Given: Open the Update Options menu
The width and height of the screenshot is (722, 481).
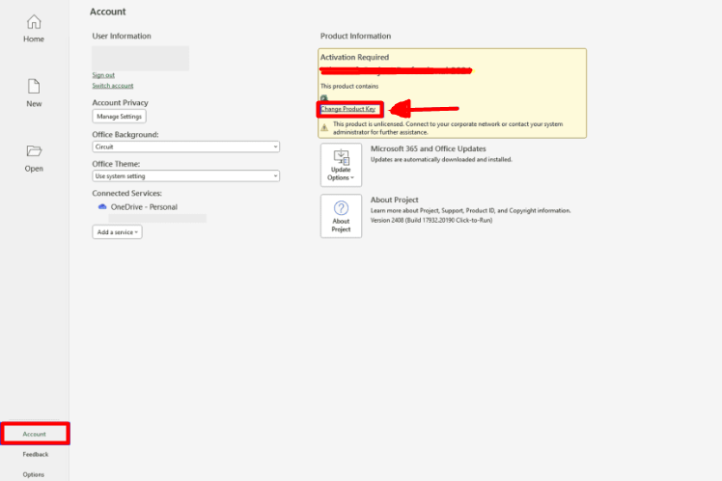Looking at the screenshot, I should coord(341,165).
